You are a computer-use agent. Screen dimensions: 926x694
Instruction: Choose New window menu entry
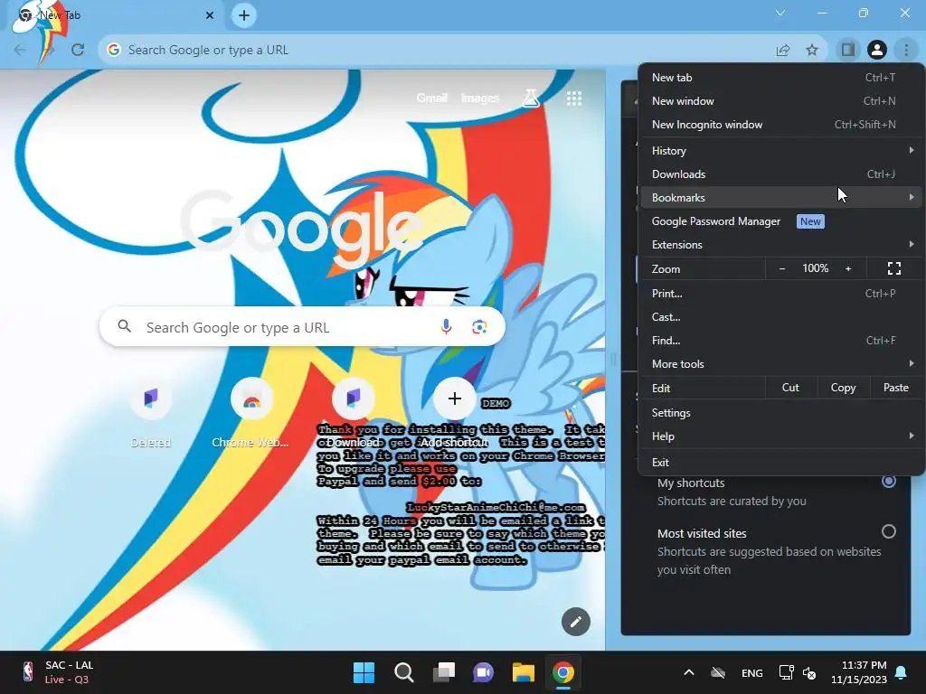781,101
